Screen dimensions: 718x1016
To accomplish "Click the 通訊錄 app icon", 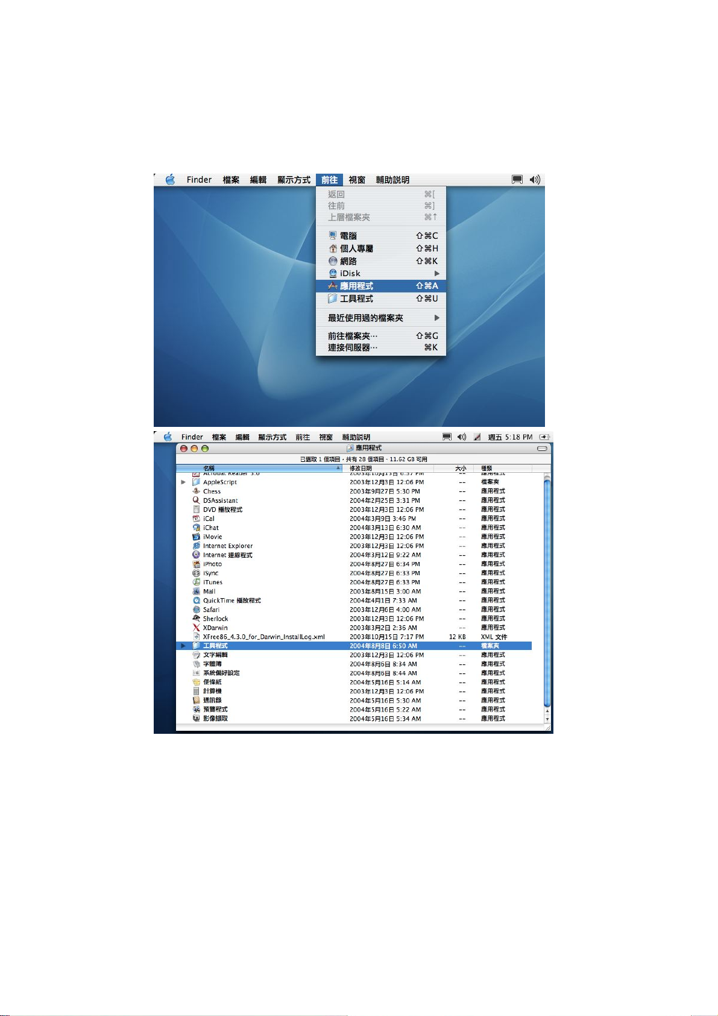I will (x=196, y=700).
